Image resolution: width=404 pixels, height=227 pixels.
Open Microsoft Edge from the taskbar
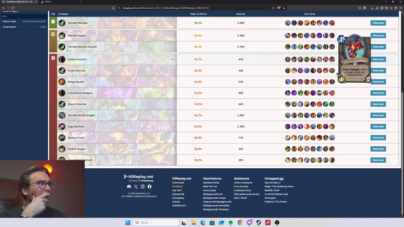pyautogui.click(x=203, y=223)
